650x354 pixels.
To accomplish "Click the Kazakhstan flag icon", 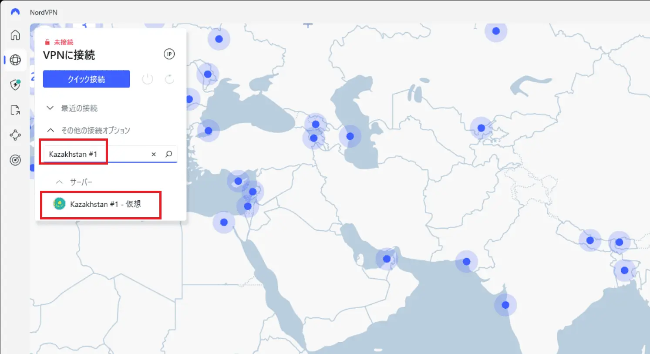I will click(59, 204).
